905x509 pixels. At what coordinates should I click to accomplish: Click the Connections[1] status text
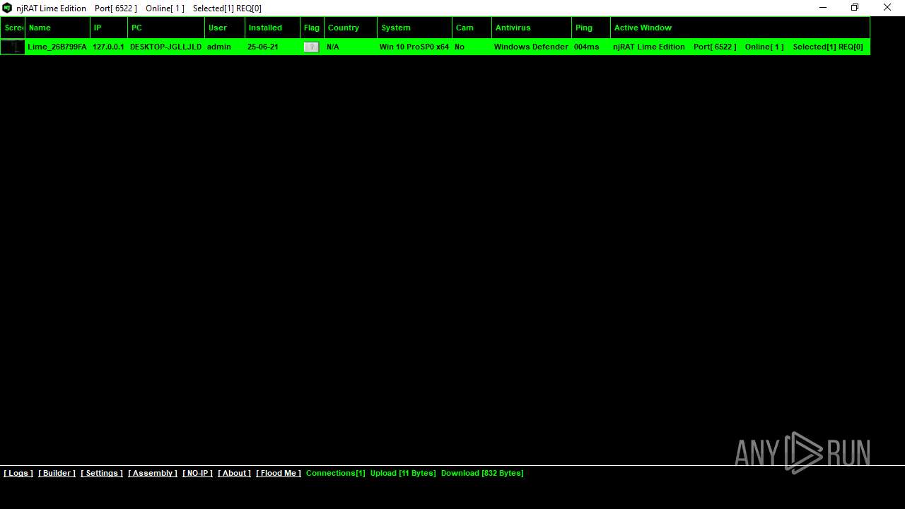336,473
